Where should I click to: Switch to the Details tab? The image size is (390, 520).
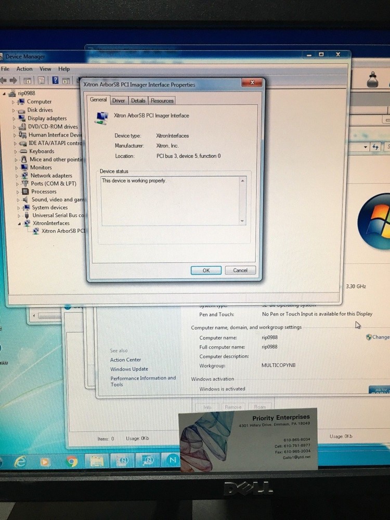point(138,100)
